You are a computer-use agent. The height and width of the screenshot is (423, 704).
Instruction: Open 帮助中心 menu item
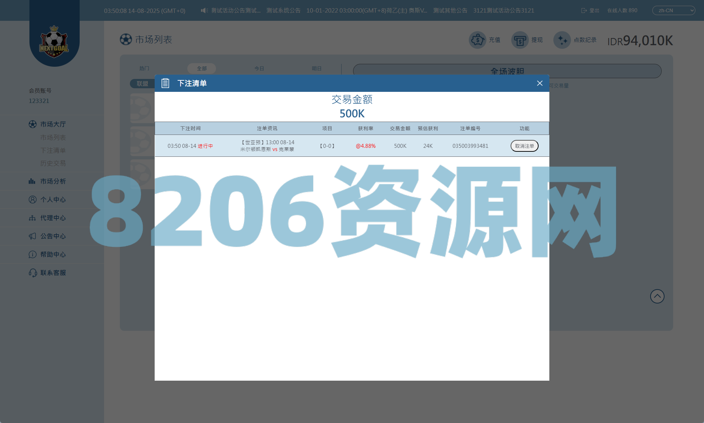pos(53,254)
